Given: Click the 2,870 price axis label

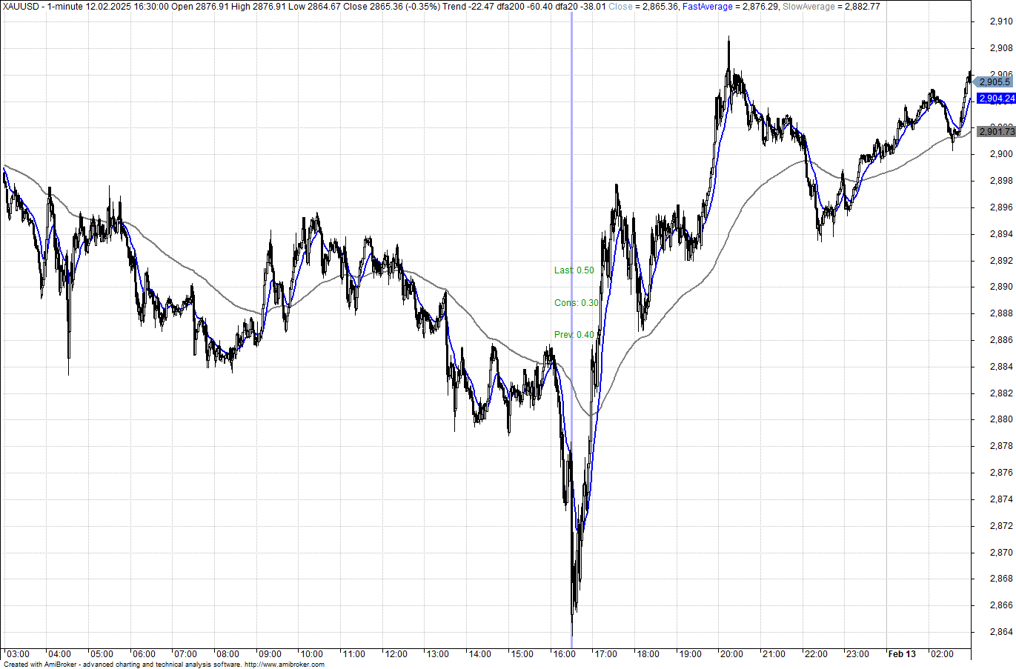Looking at the screenshot, I should pyautogui.click(x=1000, y=553).
